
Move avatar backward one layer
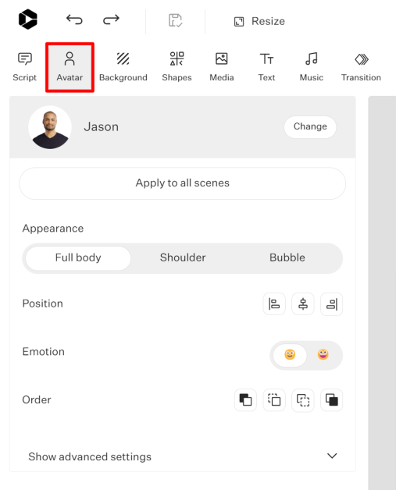coord(303,400)
